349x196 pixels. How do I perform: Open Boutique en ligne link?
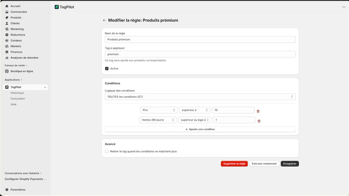pos(21,71)
